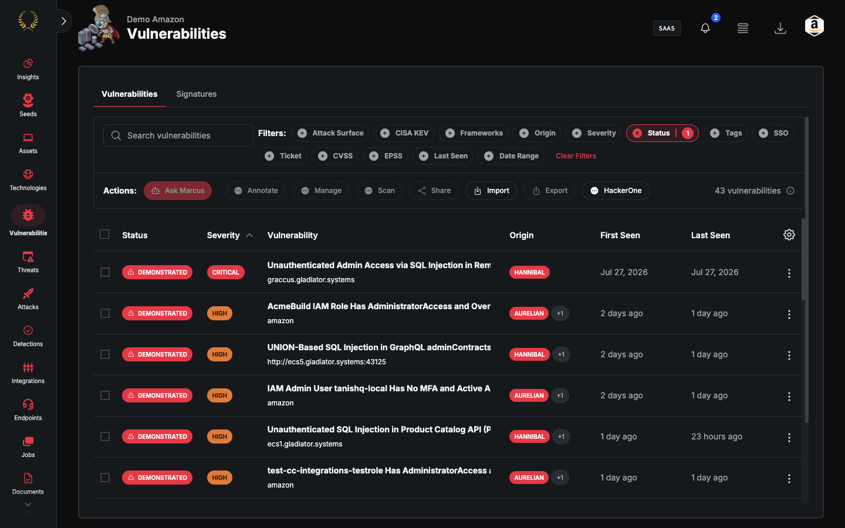Check the test-cc-integrations-testrole row checkbox
The image size is (845, 528).
click(x=105, y=478)
